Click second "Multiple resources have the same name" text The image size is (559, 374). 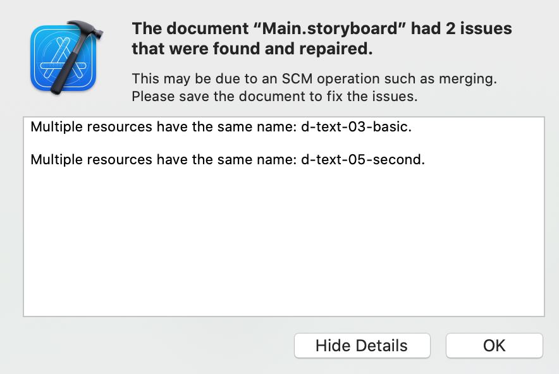pos(164,160)
